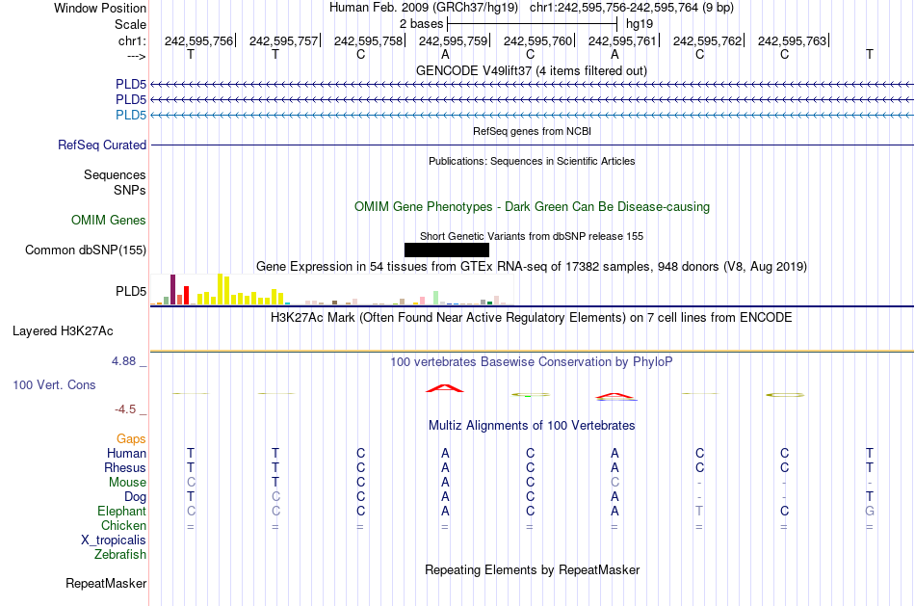Click Short Genetic Variants from dbSNP title
The height and width of the screenshot is (606, 915).
coord(532,236)
